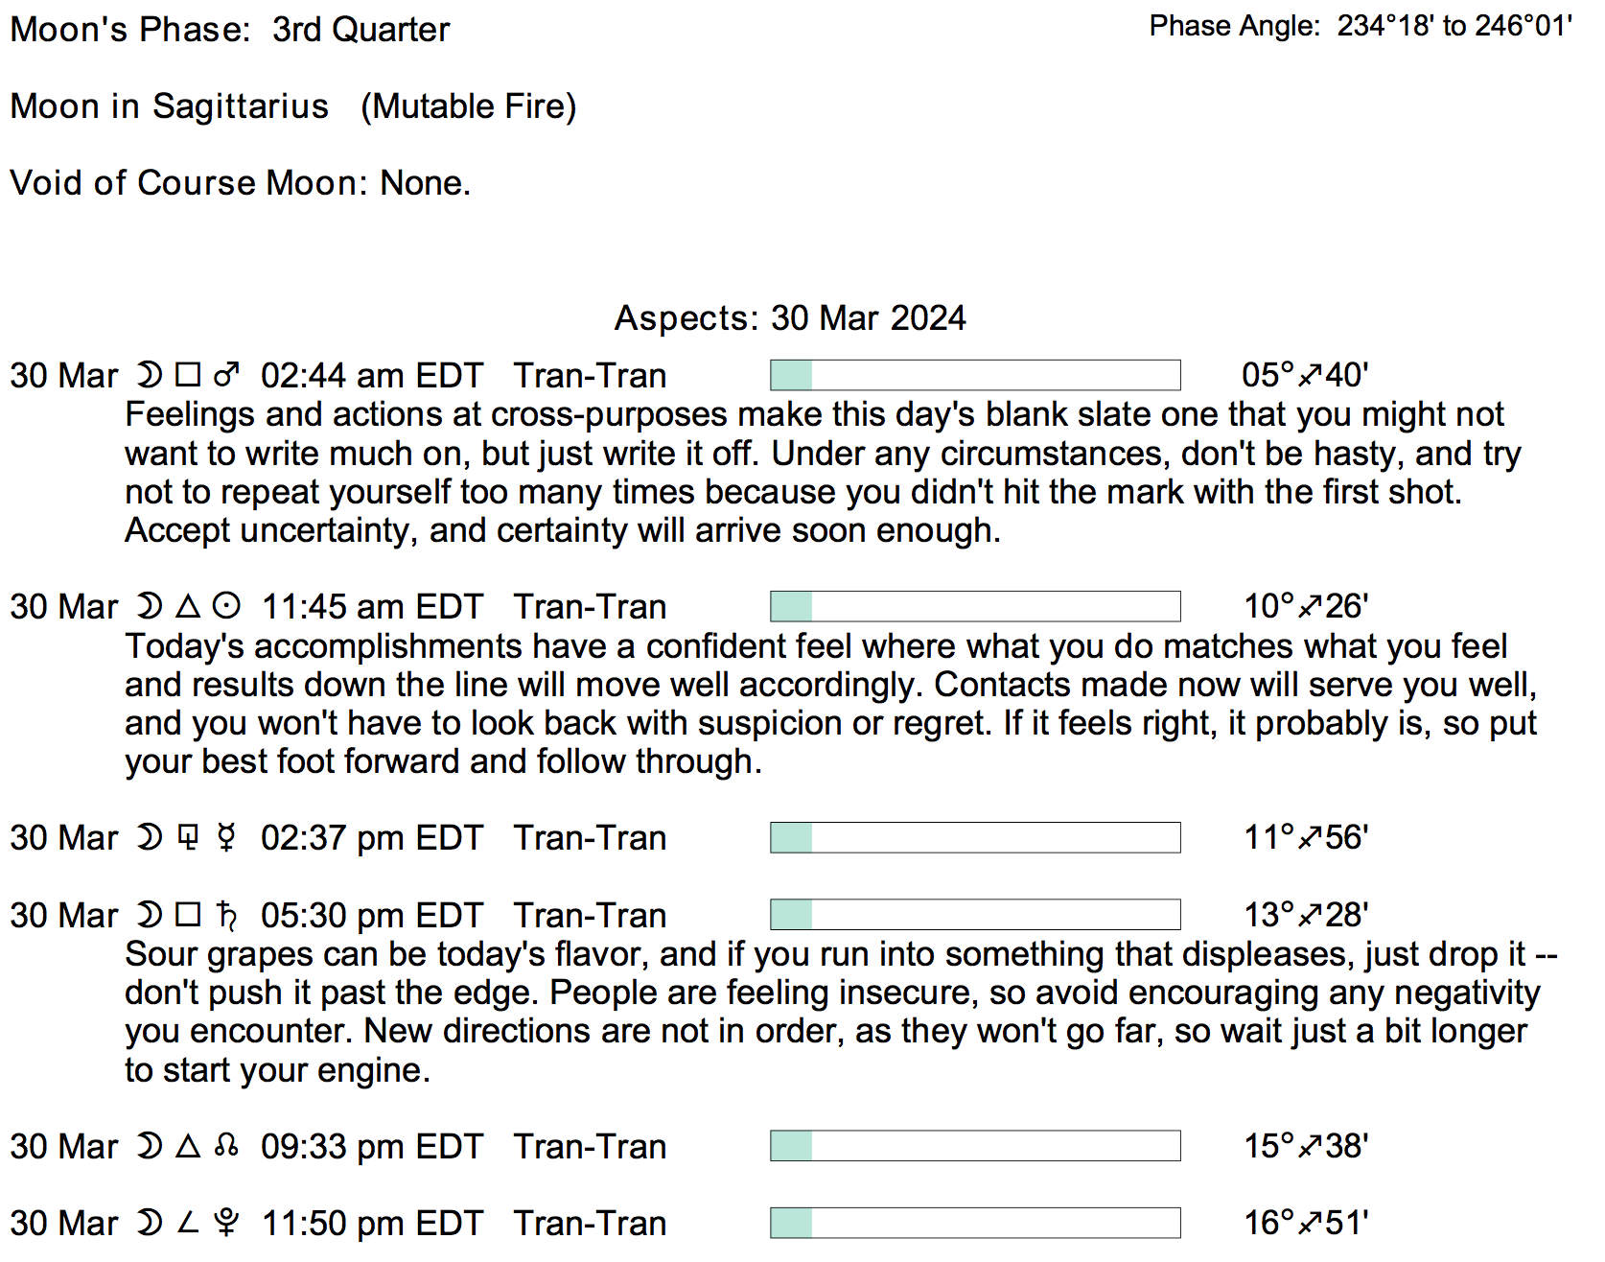The image size is (1605, 1262).
Task: Click the Pluto glyph in the 11:50 pm aspect
Action: tap(226, 1223)
